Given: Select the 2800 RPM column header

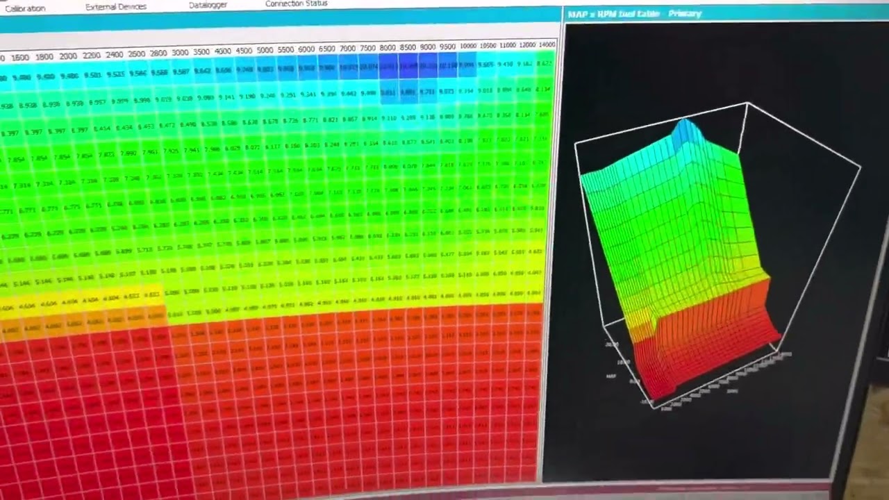Looking at the screenshot, I should tap(158, 53).
